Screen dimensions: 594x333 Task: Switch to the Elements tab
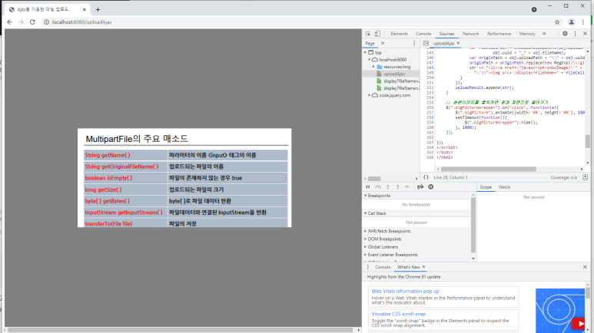tap(399, 34)
